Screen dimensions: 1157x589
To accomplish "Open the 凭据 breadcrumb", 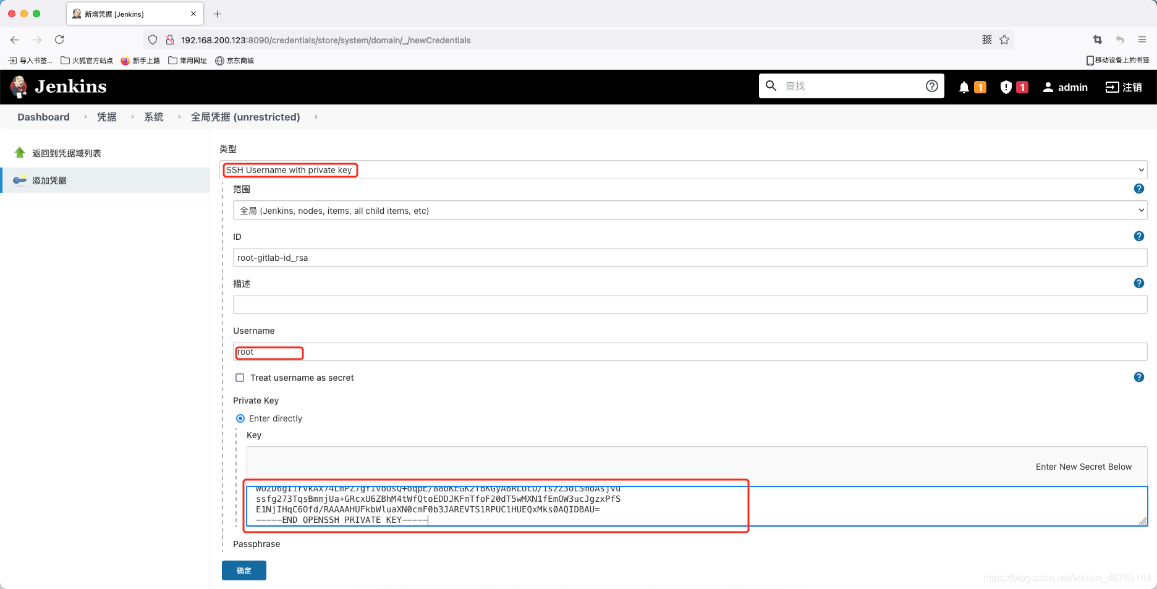I will [106, 117].
